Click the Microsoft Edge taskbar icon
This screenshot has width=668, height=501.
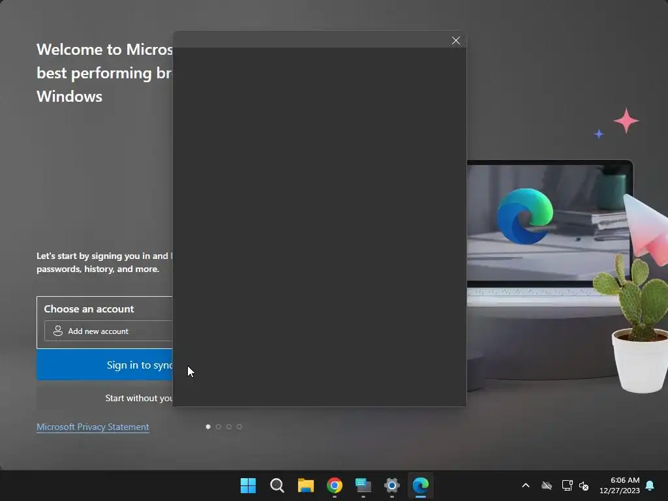tap(421, 485)
